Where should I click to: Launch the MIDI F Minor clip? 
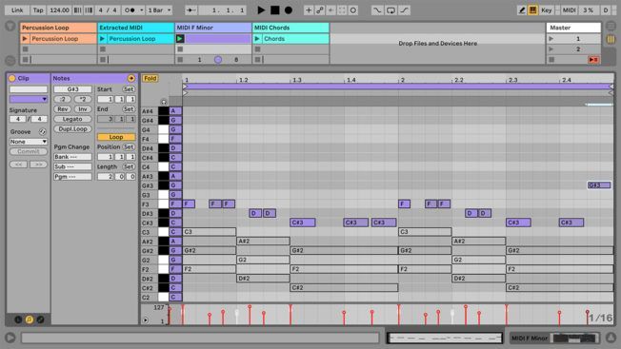[x=180, y=39]
